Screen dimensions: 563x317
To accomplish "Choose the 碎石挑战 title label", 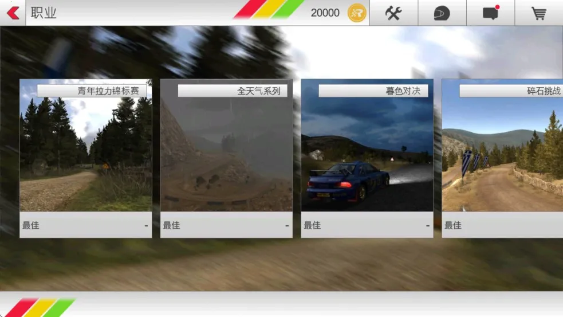I will pos(511,91).
